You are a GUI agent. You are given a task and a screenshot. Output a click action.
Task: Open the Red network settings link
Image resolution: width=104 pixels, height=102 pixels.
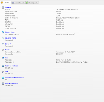tap(6, 58)
